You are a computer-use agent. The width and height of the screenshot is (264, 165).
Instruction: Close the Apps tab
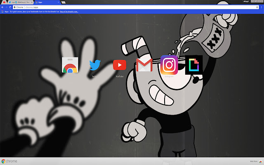(x=58, y=2)
